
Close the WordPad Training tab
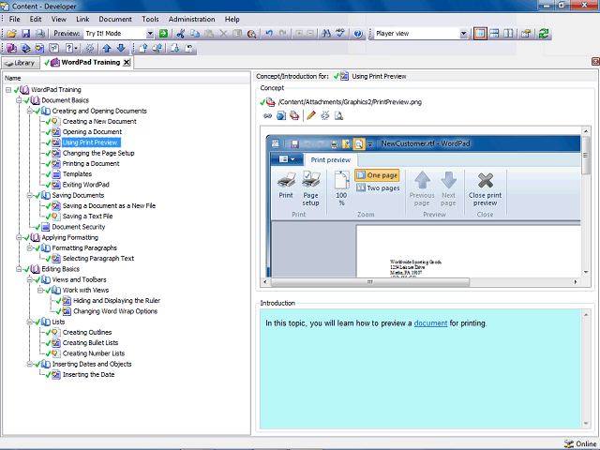(x=127, y=63)
